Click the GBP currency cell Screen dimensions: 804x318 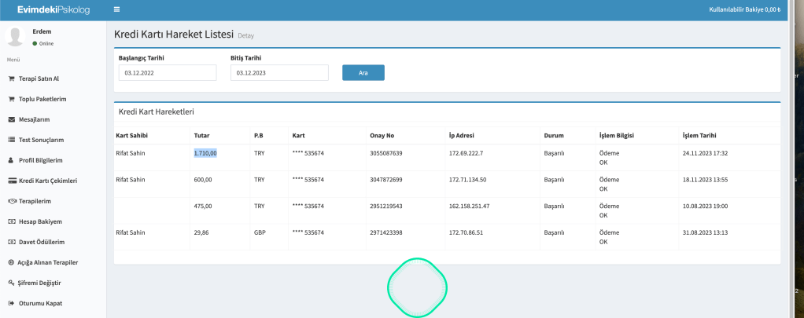260,232
